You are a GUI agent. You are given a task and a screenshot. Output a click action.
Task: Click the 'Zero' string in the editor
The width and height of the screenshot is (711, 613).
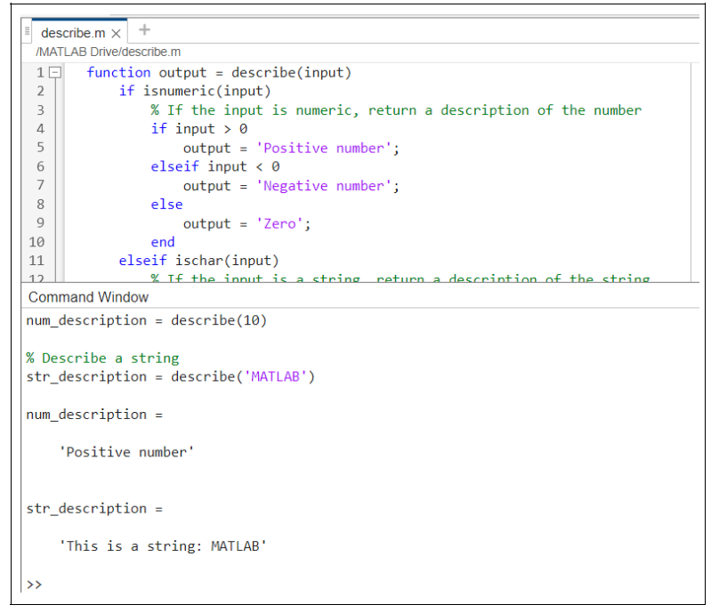280,224
